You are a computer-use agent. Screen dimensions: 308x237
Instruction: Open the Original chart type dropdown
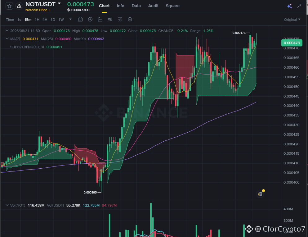[292, 20]
